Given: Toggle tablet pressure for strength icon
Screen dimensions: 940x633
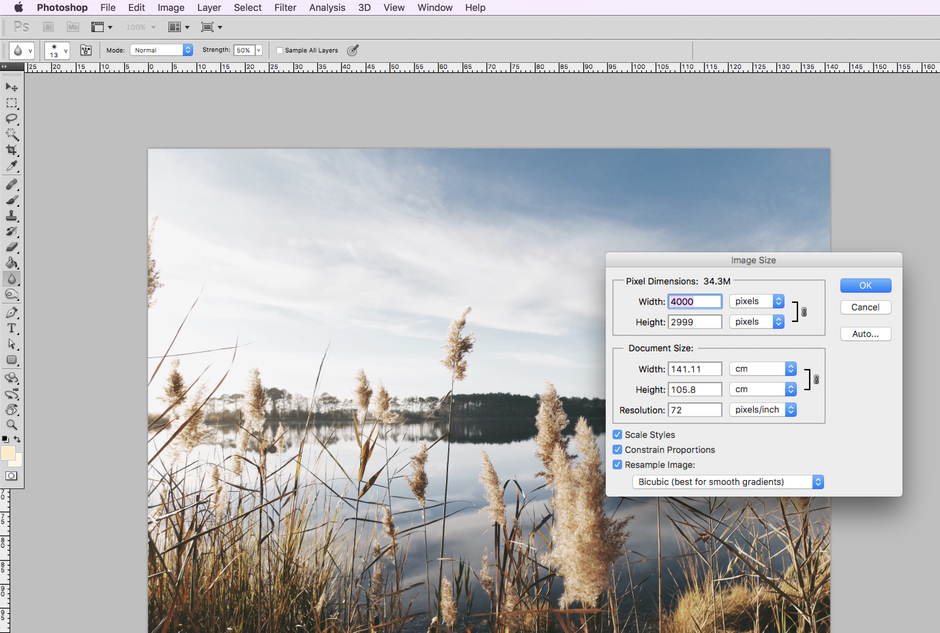Looking at the screenshot, I should point(353,50).
